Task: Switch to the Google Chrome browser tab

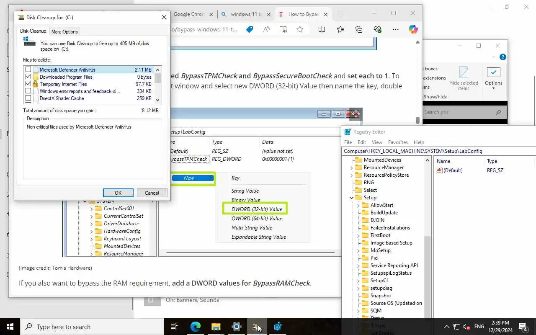Action: click(x=188, y=14)
